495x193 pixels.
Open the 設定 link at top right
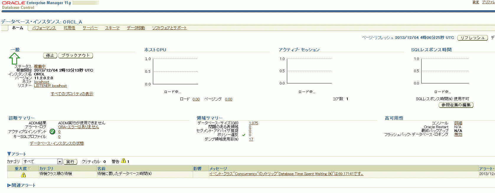pyautogui.click(x=476, y=2)
